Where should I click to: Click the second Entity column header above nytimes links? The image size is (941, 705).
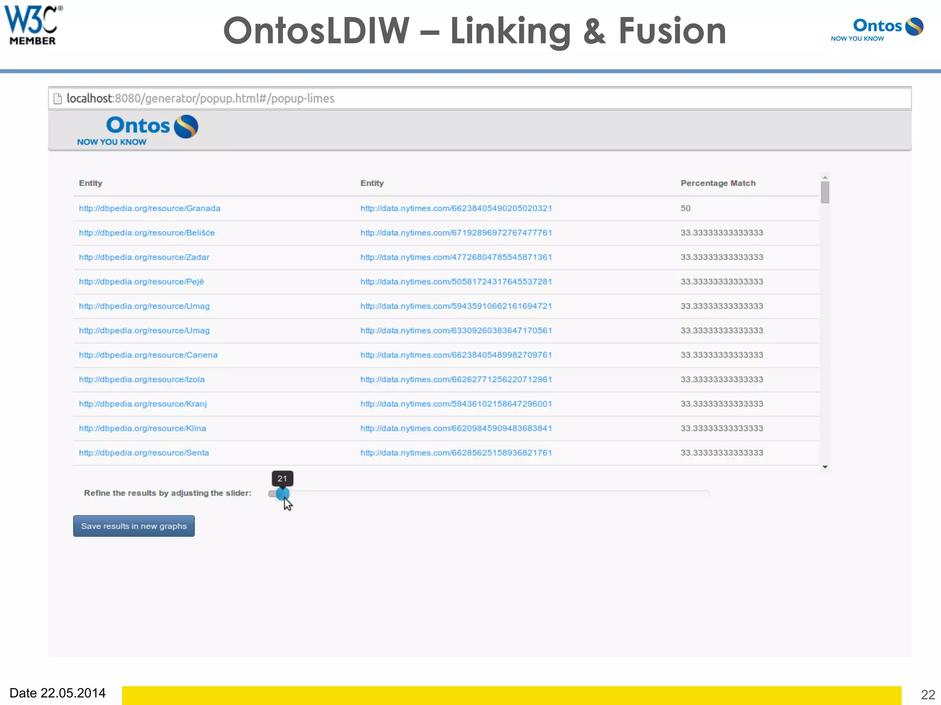[372, 183]
